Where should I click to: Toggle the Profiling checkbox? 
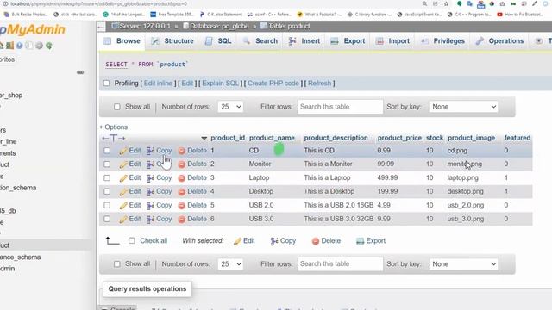pyautogui.click(x=106, y=84)
